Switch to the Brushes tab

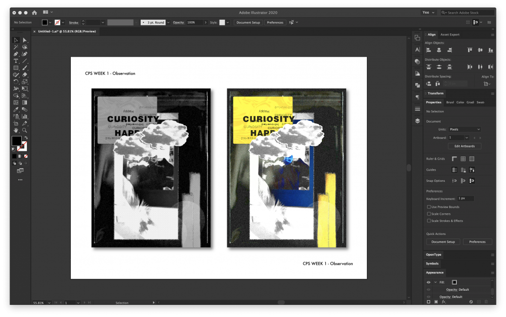[450, 102]
